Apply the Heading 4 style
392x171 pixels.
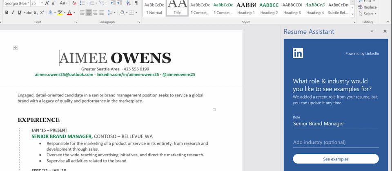click(315, 8)
